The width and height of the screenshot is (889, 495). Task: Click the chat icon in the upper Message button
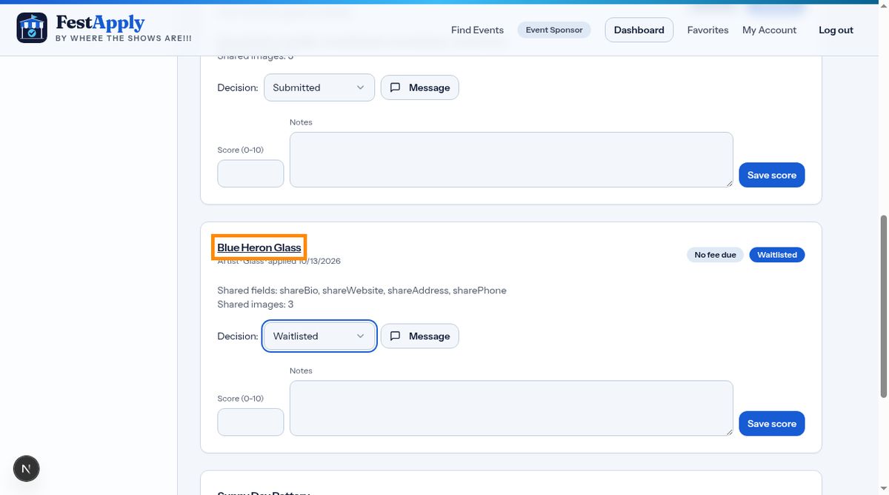pyautogui.click(x=396, y=87)
